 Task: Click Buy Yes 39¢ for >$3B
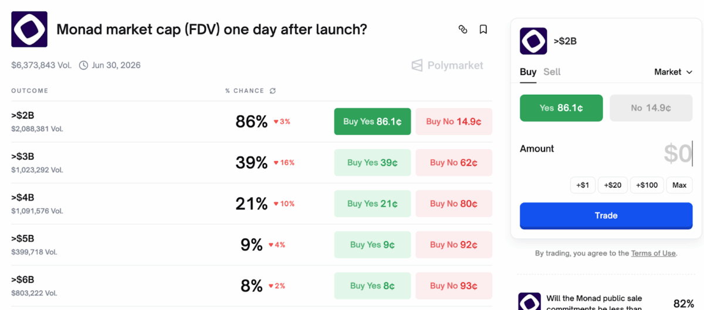click(372, 163)
